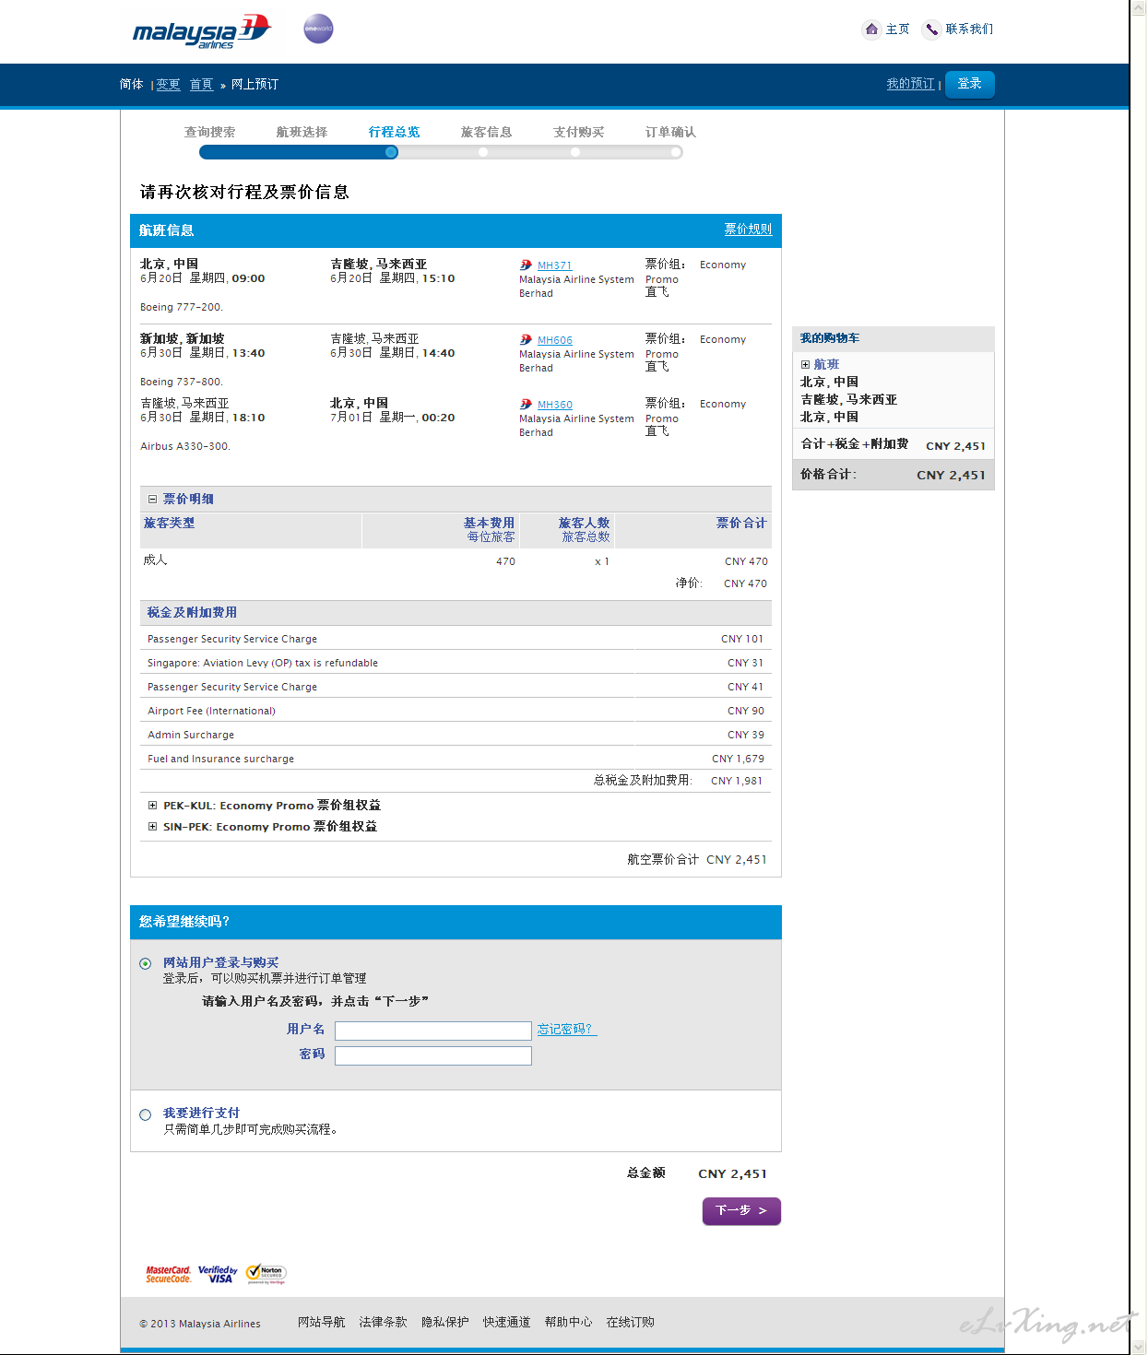Image resolution: width=1148 pixels, height=1355 pixels.
Task: Click the 变更 language link
Action: coord(169,85)
